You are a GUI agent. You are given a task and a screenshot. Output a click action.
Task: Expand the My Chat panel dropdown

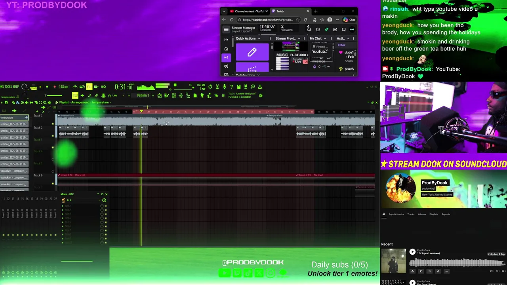tap(325, 38)
